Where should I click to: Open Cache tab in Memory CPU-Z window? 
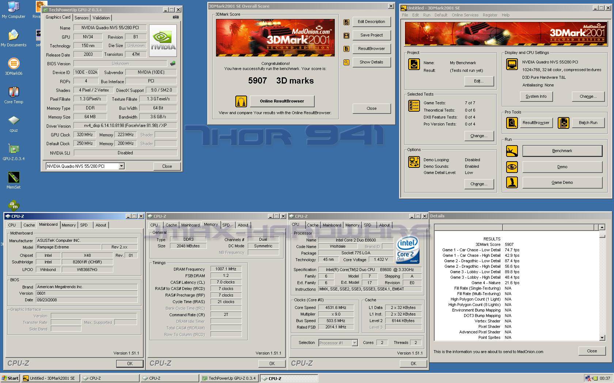point(171,225)
